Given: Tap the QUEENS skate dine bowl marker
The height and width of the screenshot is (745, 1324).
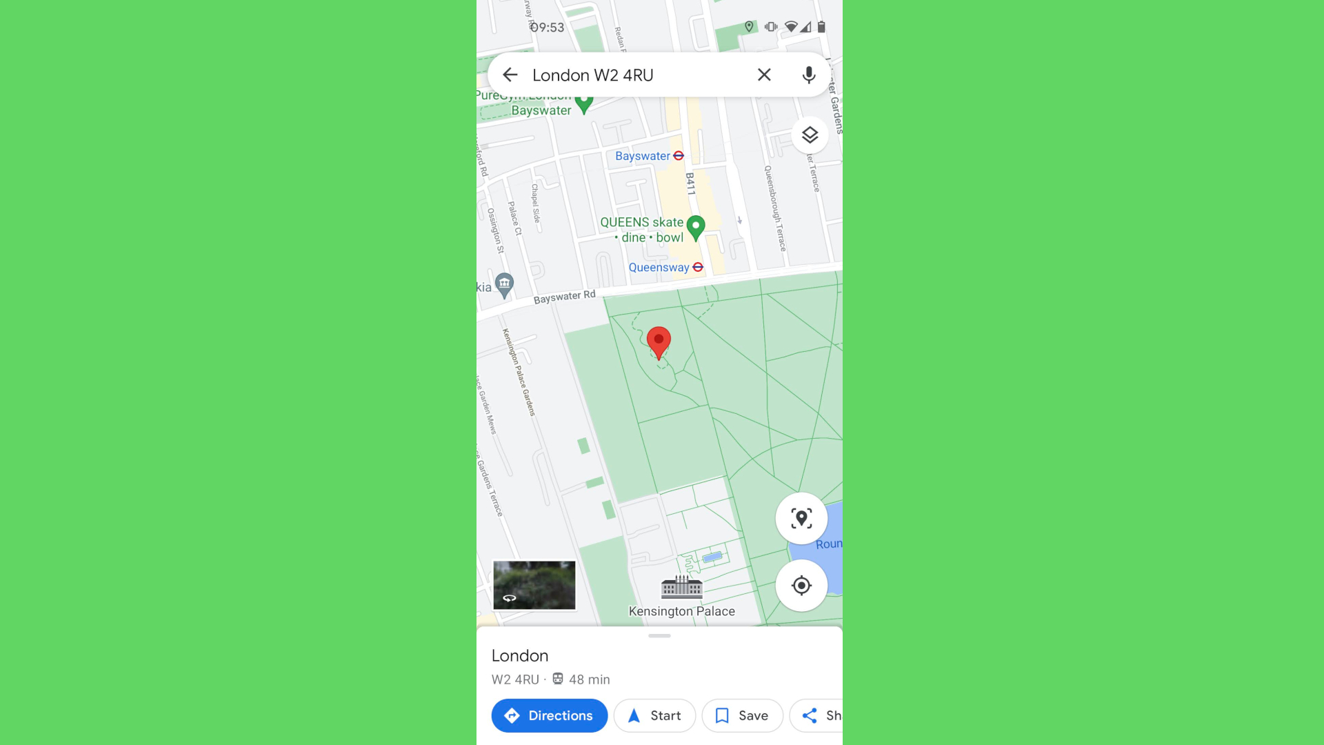Looking at the screenshot, I should point(694,226).
